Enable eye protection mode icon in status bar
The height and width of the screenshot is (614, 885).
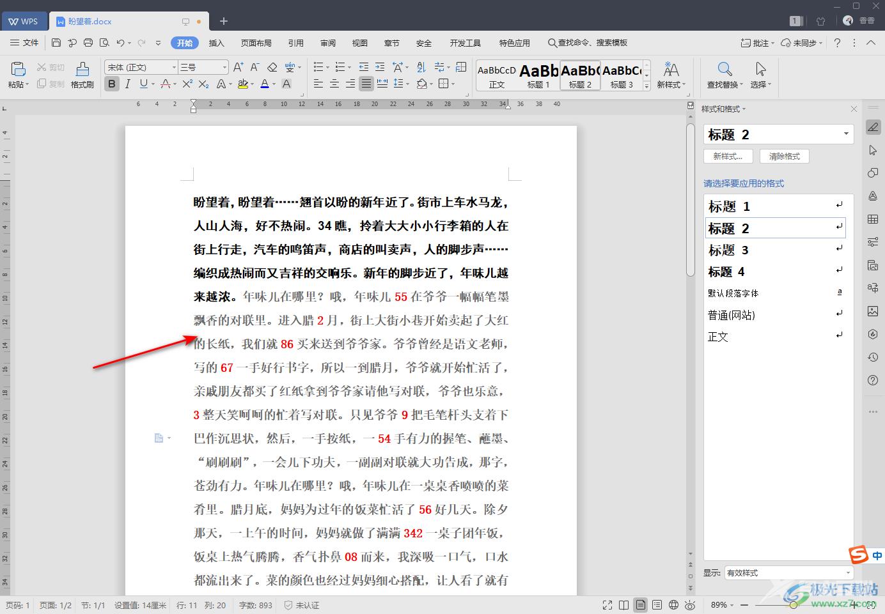tap(690, 605)
